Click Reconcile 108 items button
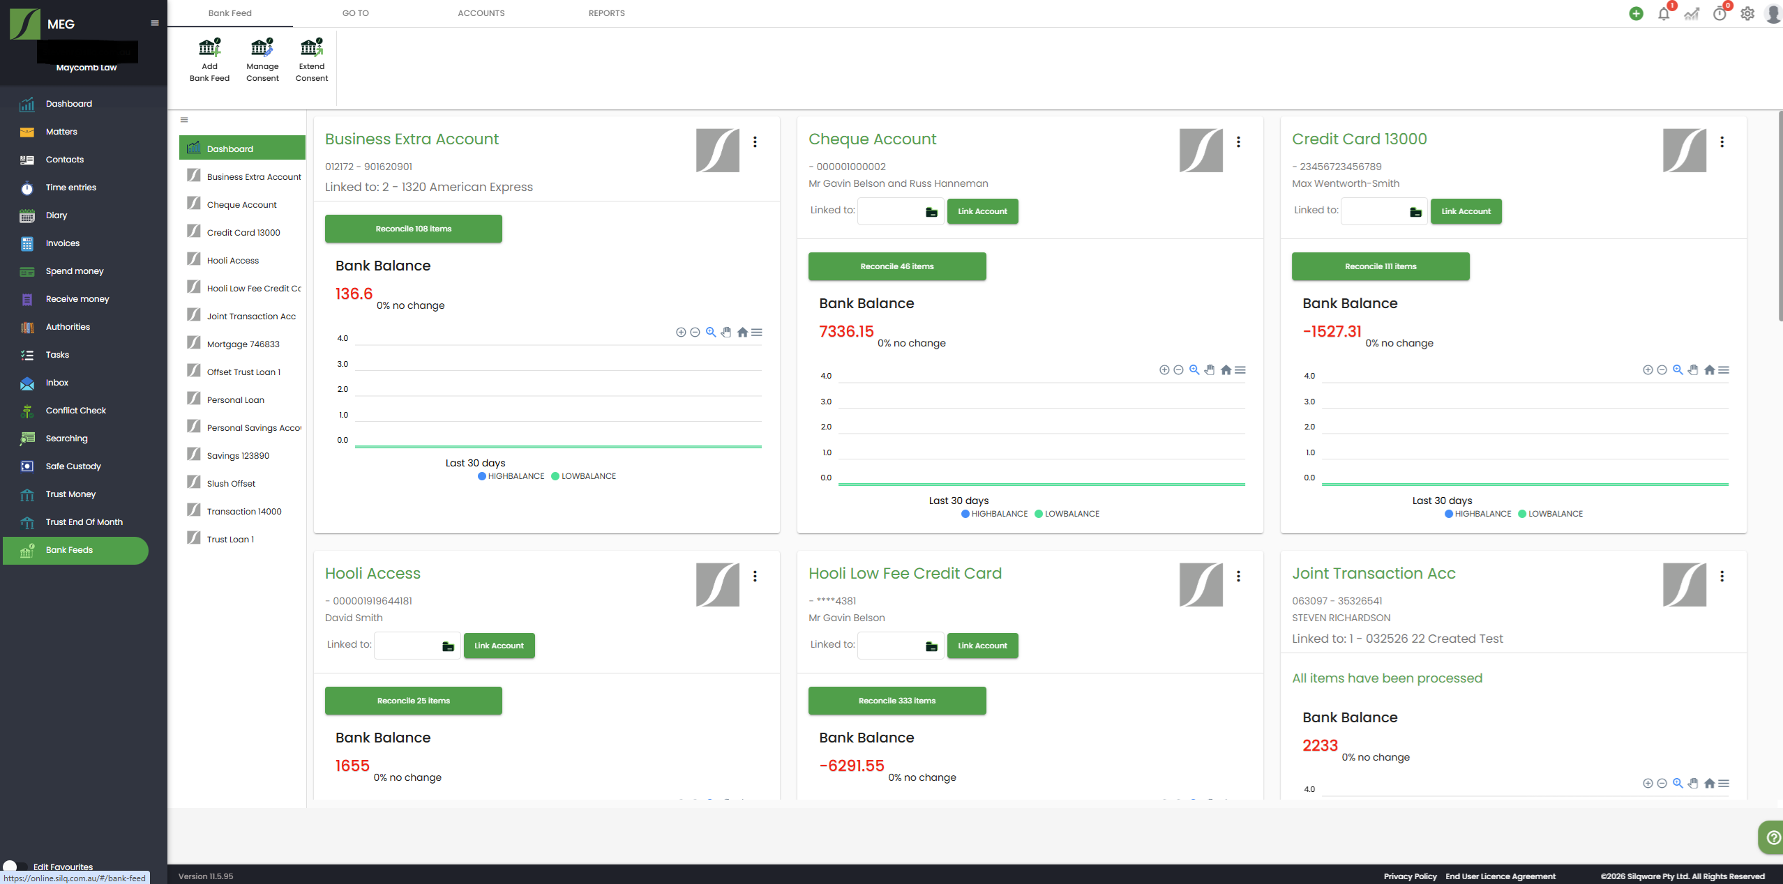The image size is (1783, 884). point(413,229)
